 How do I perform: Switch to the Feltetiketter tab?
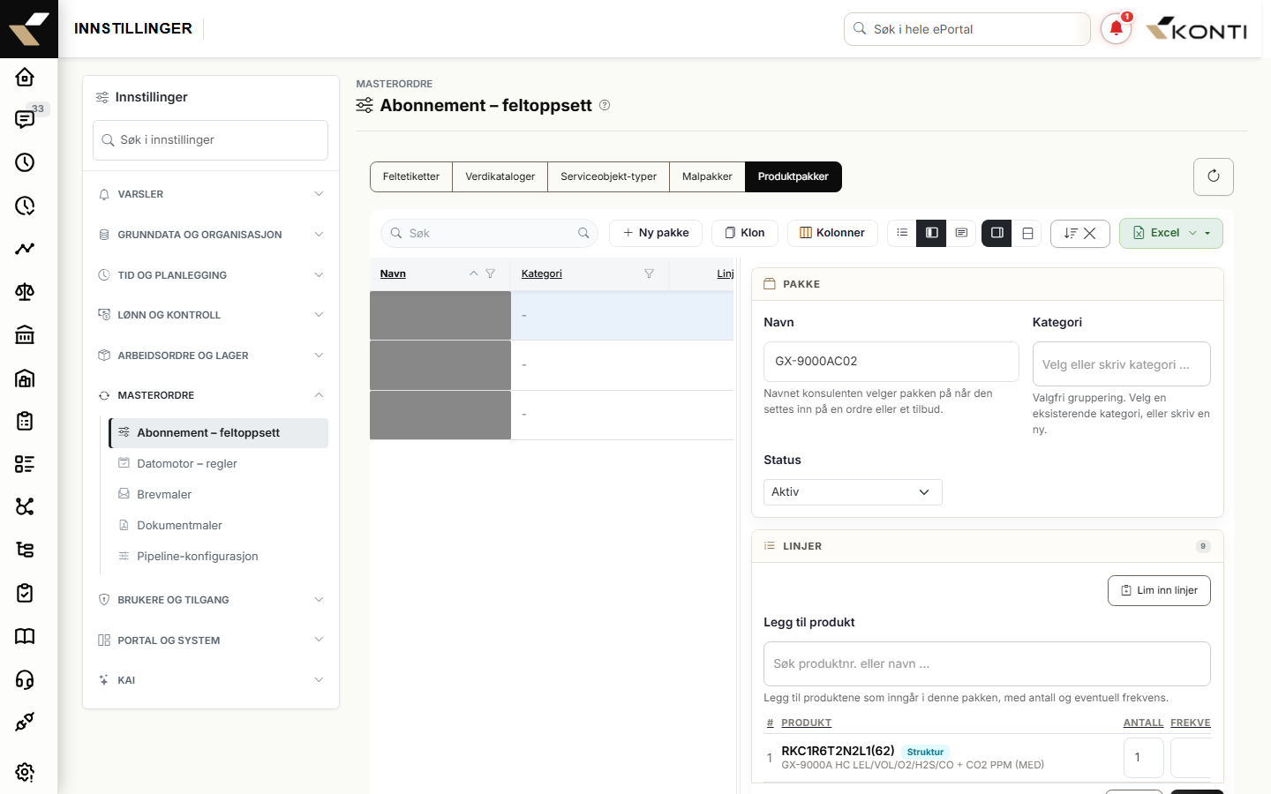[411, 176]
